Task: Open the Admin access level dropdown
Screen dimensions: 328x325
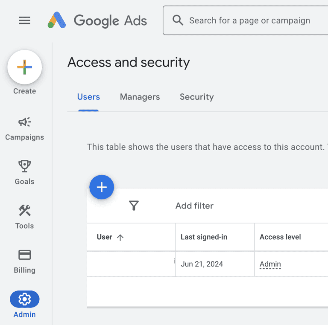Action: [270, 264]
